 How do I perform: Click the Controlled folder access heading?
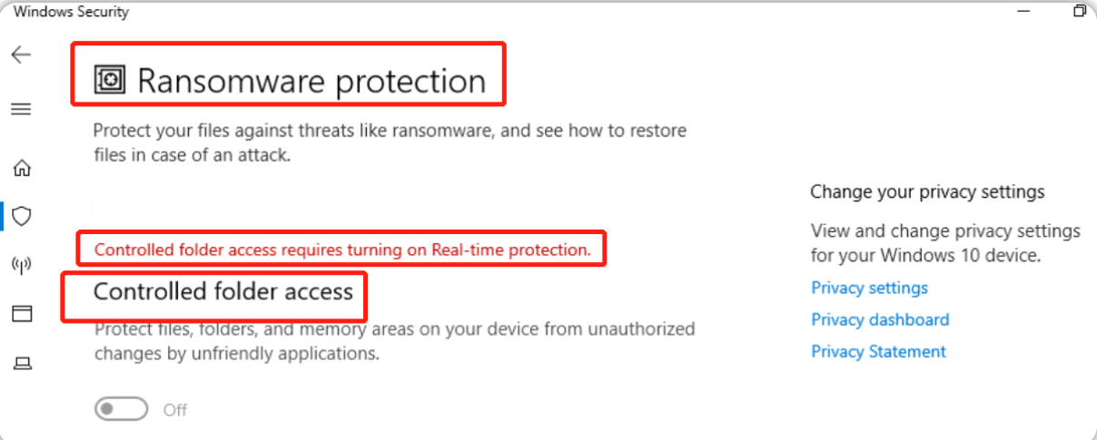point(223,291)
